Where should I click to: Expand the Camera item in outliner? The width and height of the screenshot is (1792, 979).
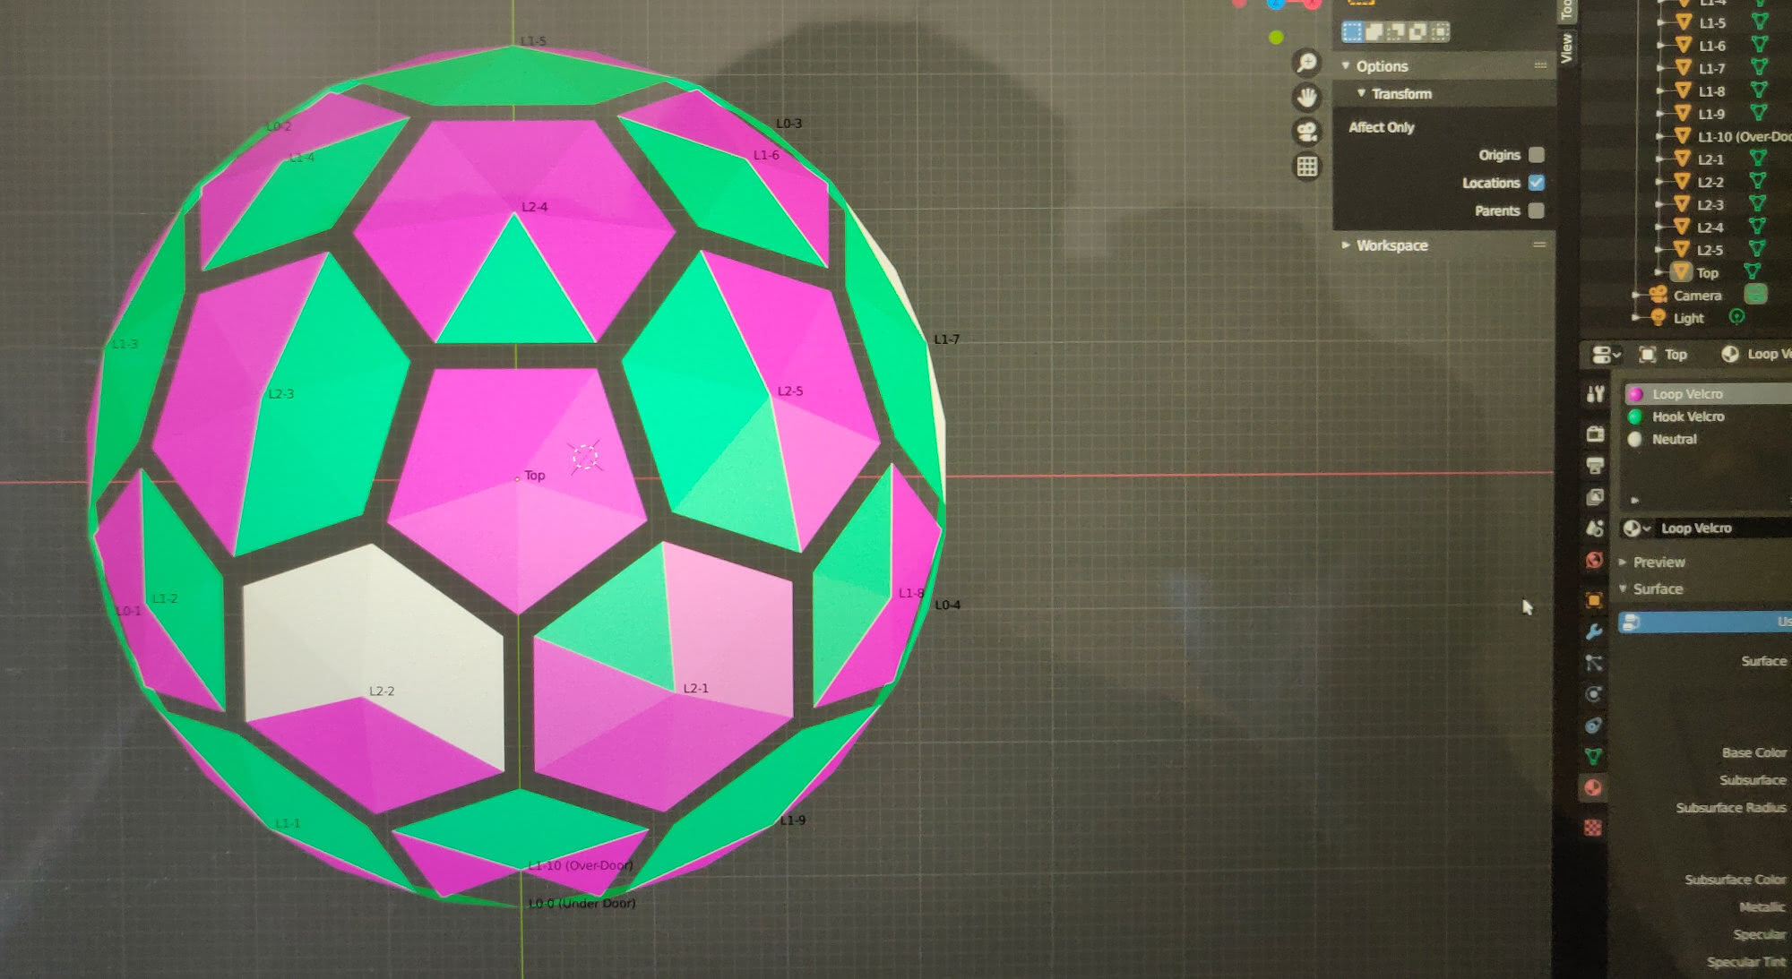click(1636, 295)
